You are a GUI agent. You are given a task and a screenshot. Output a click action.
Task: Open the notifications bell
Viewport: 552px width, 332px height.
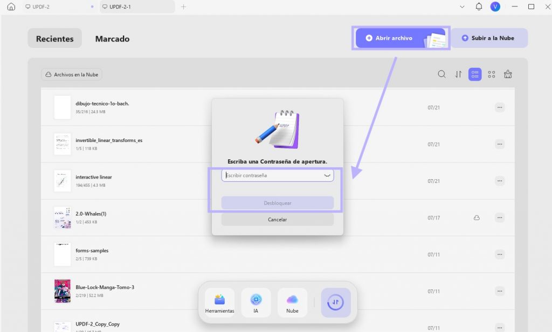tap(479, 6)
